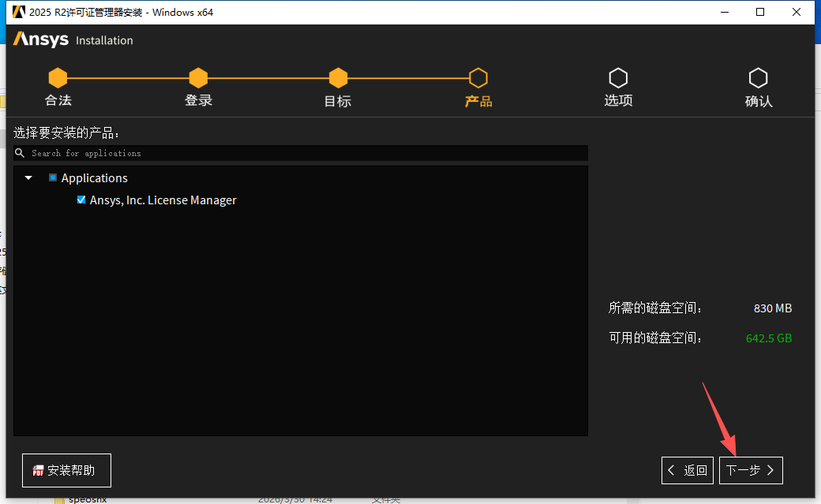Click the 产品 step hexagon icon
Viewport: 821px width, 504px height.
point(478,77)
